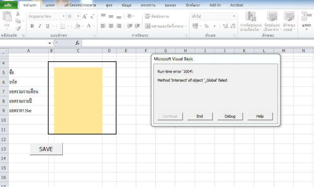Toggle Bold formatting
The height and width of the screenshot is (187, 314).
pyautogui.click(x=32, y=26)
